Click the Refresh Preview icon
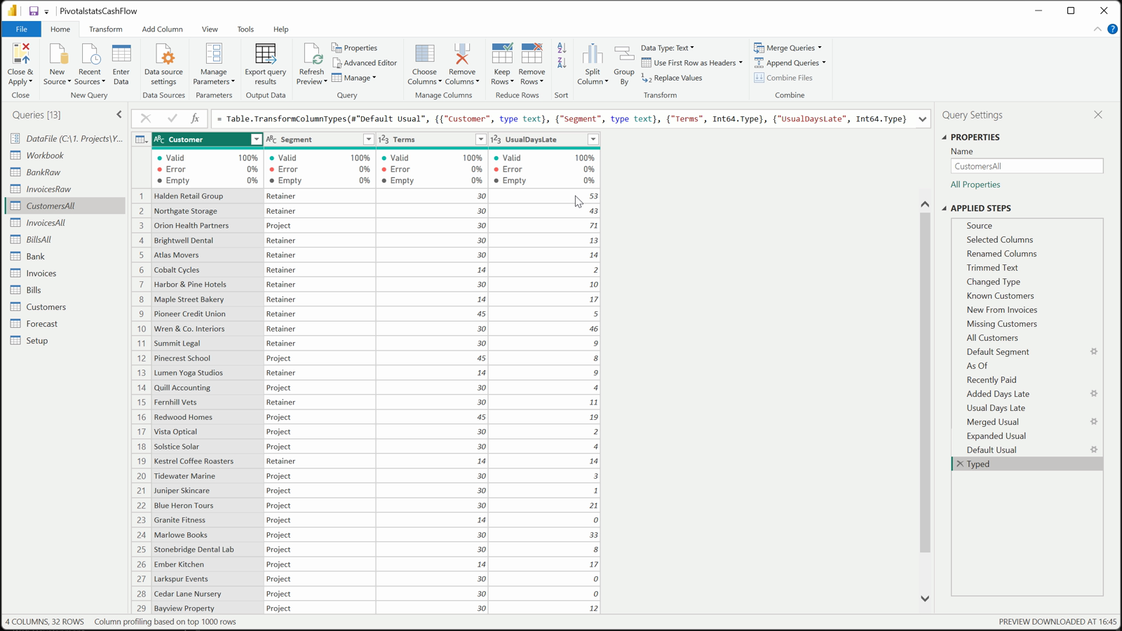1122x631 pixels. click(311, 54)
